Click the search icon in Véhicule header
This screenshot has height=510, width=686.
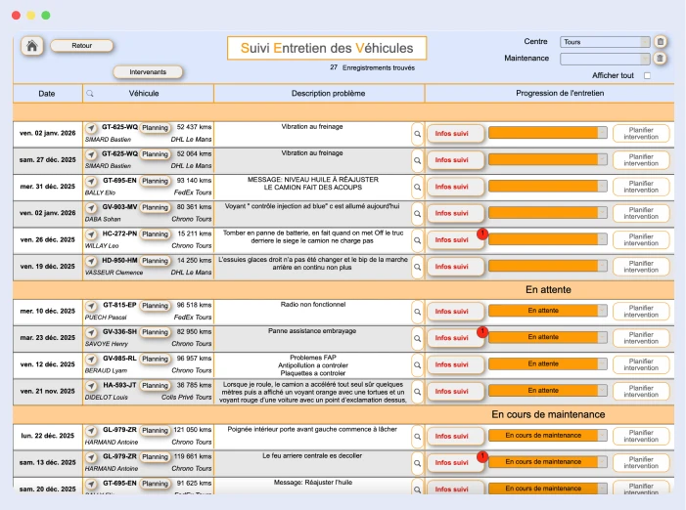91,94
